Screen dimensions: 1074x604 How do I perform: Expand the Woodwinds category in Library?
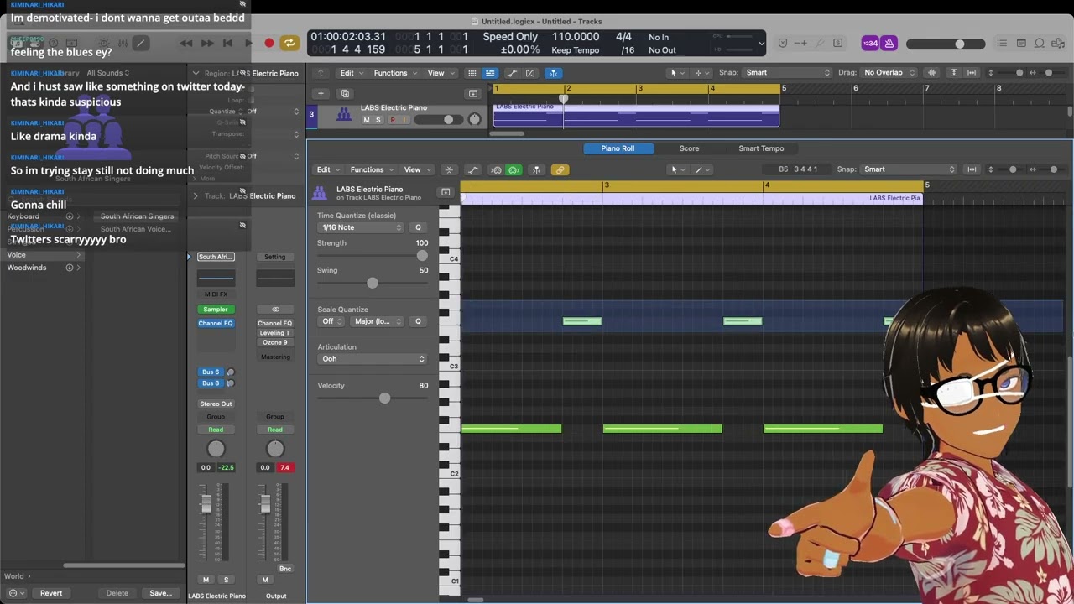pos(79,268)
